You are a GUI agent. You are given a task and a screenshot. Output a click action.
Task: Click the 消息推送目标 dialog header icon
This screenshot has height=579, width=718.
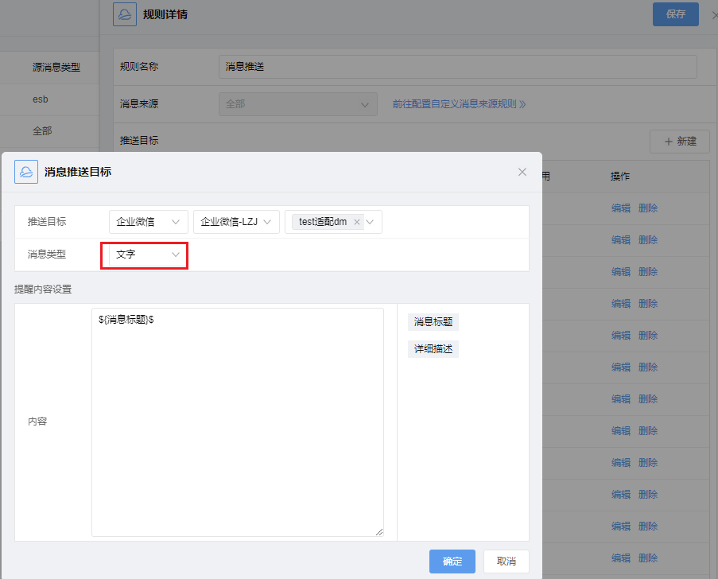[26, 172]
